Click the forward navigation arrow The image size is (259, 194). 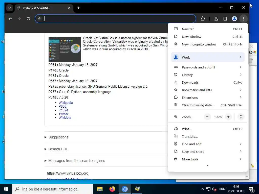19,19
